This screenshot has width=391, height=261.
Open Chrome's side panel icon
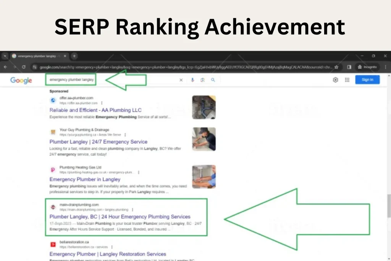[x=349, y=67]
